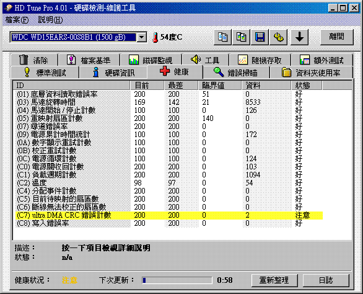Click the folder icon on 資料夾使用率 tab
Viewport: 363px width, 294px height.
286,72
